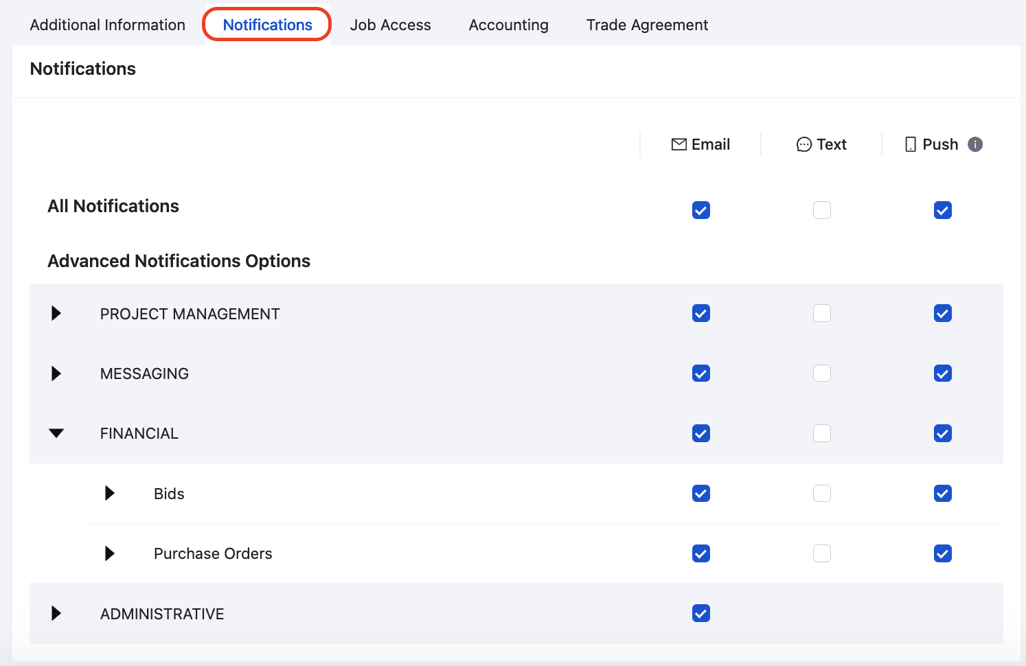Click the Text chat bubble icon
This screenshot has width=1026, height=666.
(804, 144)
